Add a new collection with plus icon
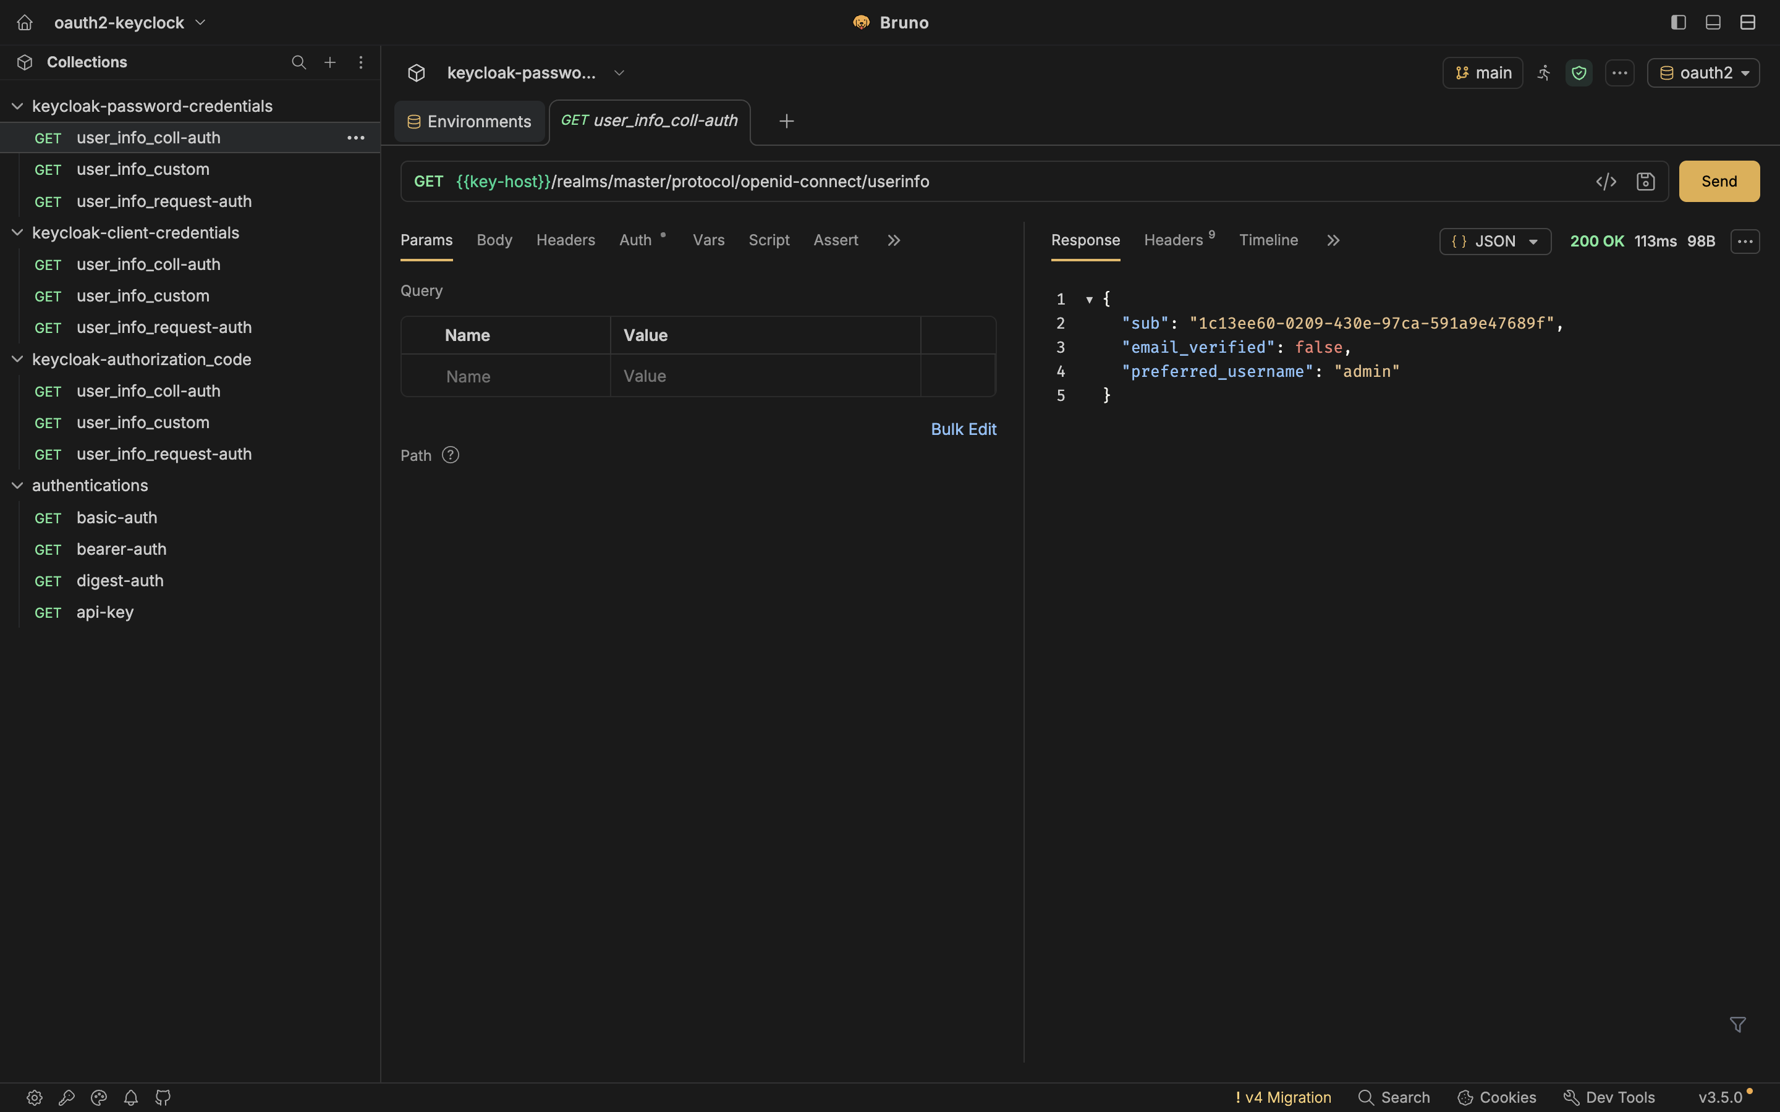The width and height of the screenshot is (1780, 1112). pyautogui.click(x=330, y=62)
